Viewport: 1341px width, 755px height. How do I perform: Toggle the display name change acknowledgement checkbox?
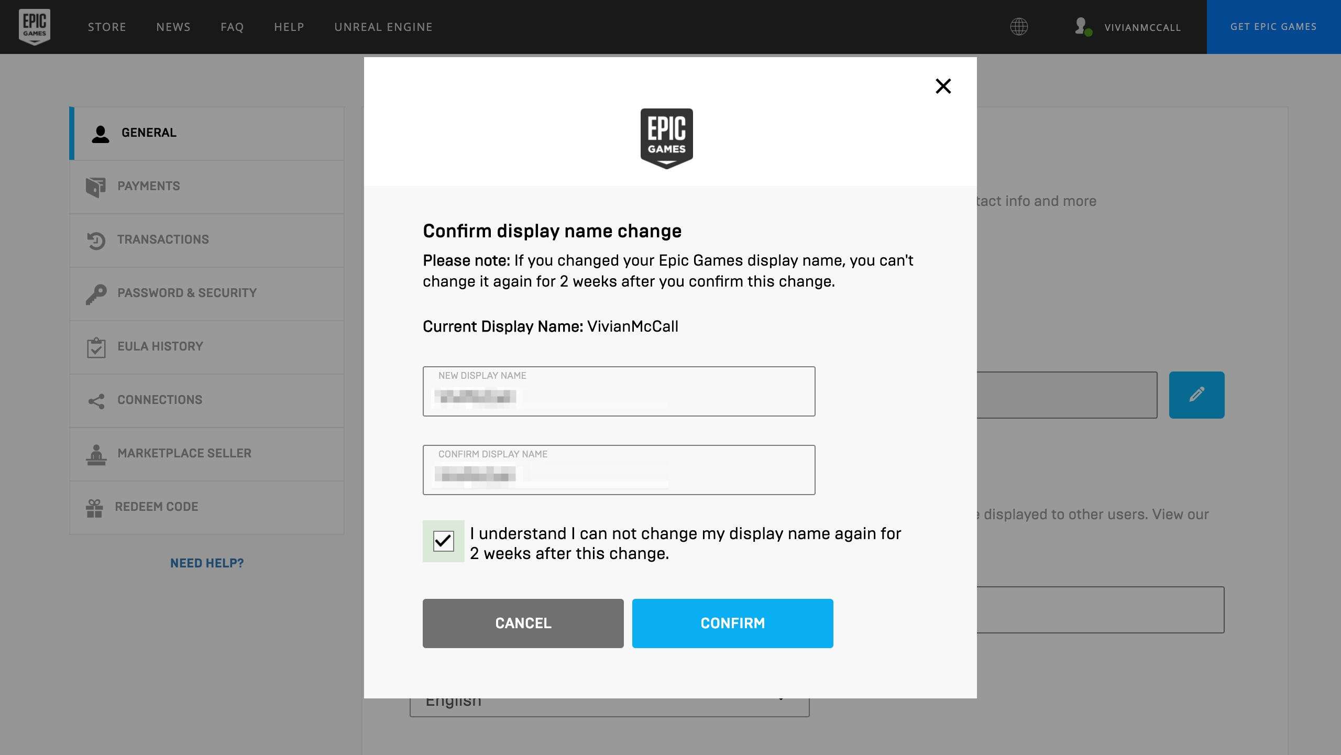443,541
